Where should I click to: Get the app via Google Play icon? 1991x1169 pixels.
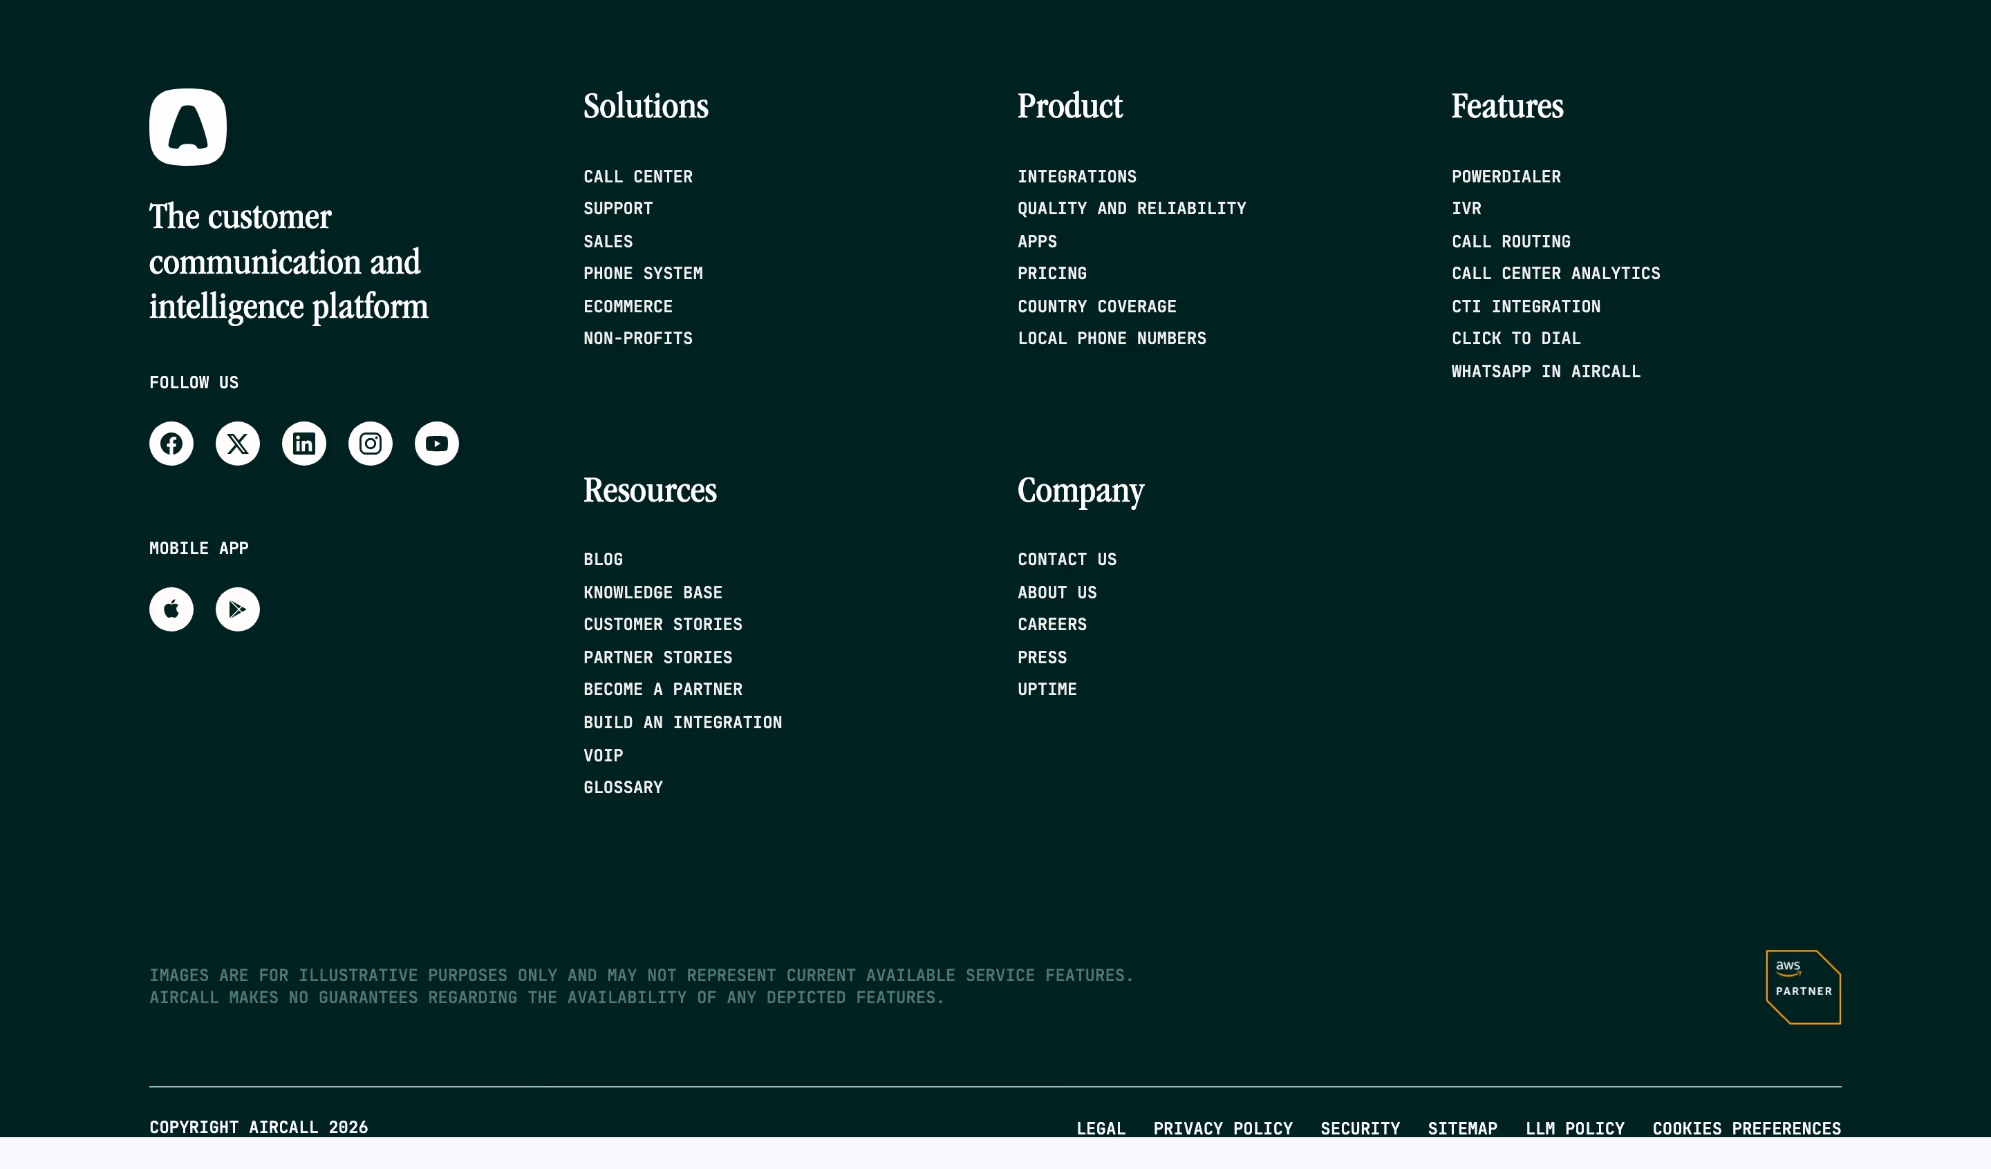pos(238,610)
